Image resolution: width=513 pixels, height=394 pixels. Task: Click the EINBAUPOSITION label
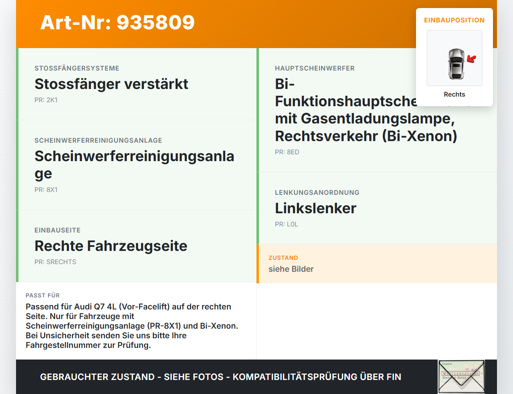(454, 20)
